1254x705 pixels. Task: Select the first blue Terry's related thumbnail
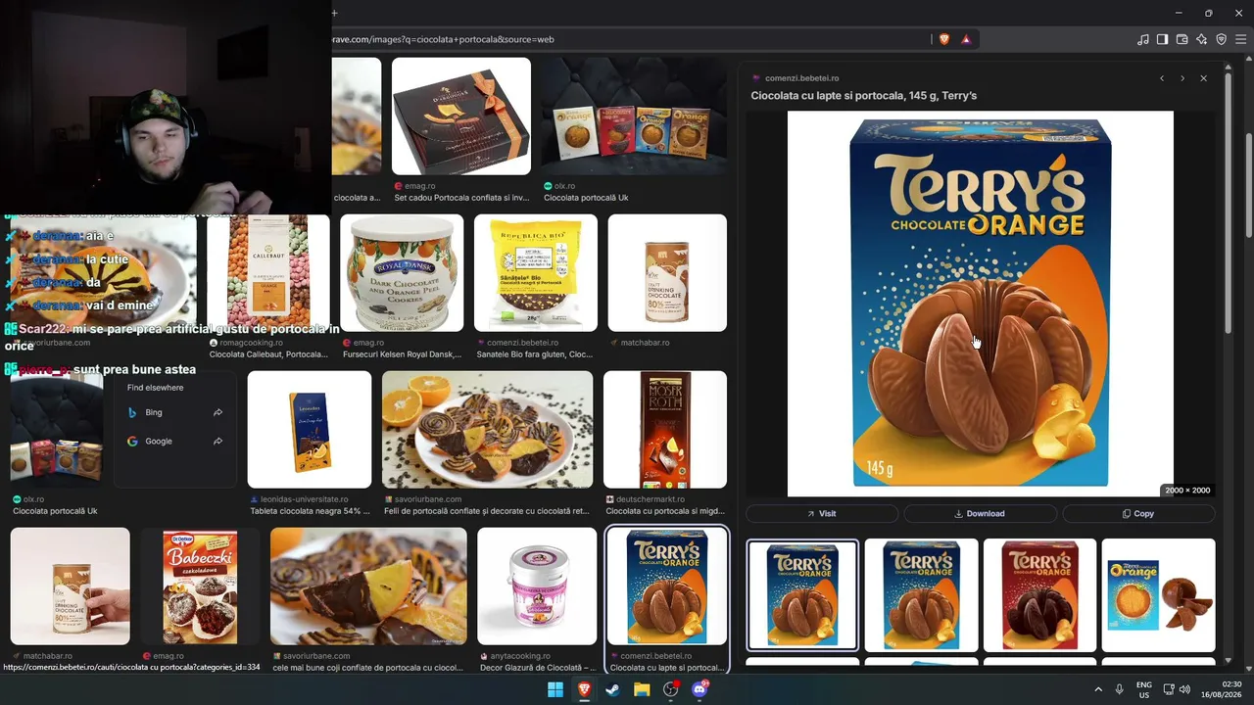[x=802, y=595]
